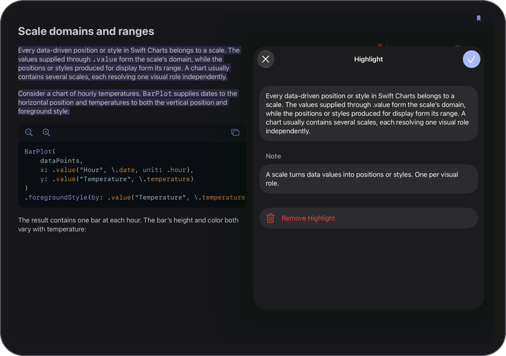The height and width of the screenshot is (356, 506).
Task: Close the Highlight panel with X button
Action: coord(265,59)
